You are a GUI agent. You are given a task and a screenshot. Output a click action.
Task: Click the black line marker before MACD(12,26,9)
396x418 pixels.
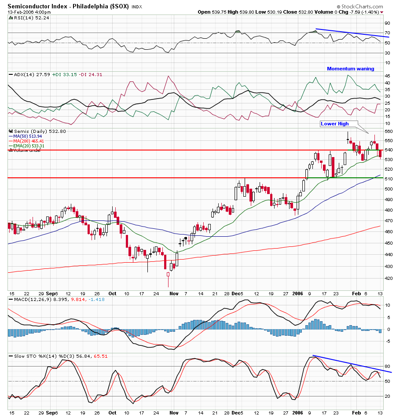click(11, 299)
